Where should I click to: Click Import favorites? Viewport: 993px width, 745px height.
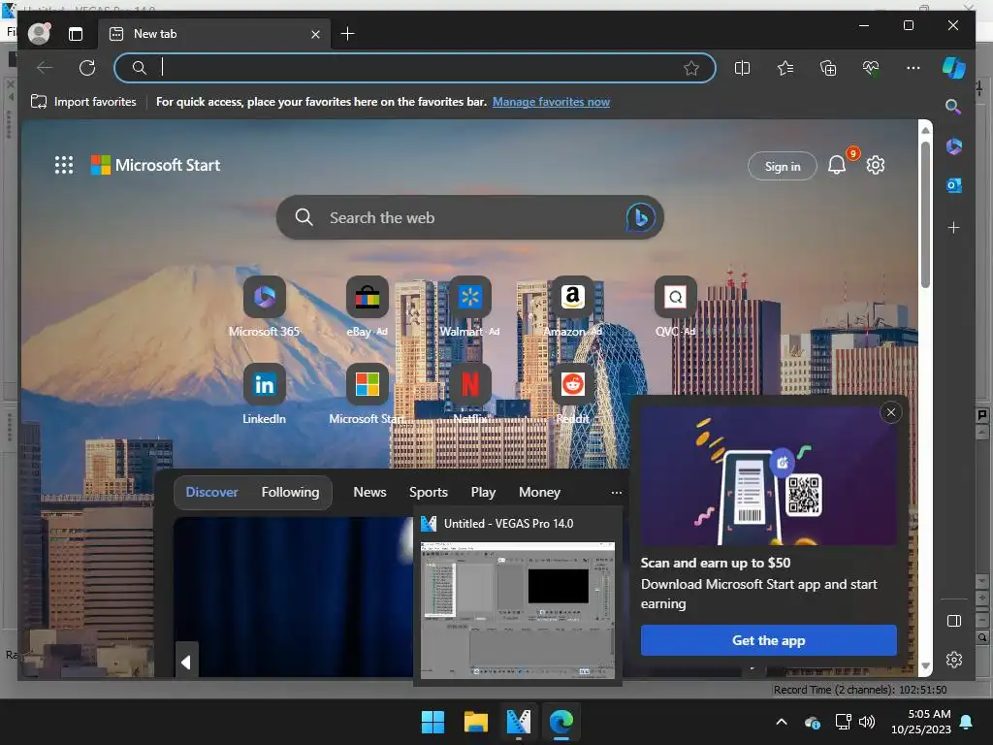click(83, 101)
